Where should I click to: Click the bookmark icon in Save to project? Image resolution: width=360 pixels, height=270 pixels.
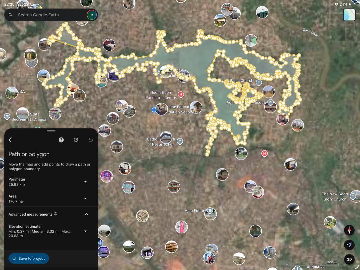(14, 259)
